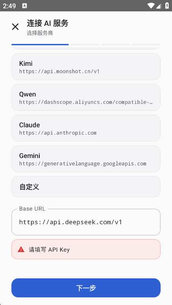172x305 pixels.
Task: Tap the 选择服务商 subtitle text
Action: tap(40, 33)
